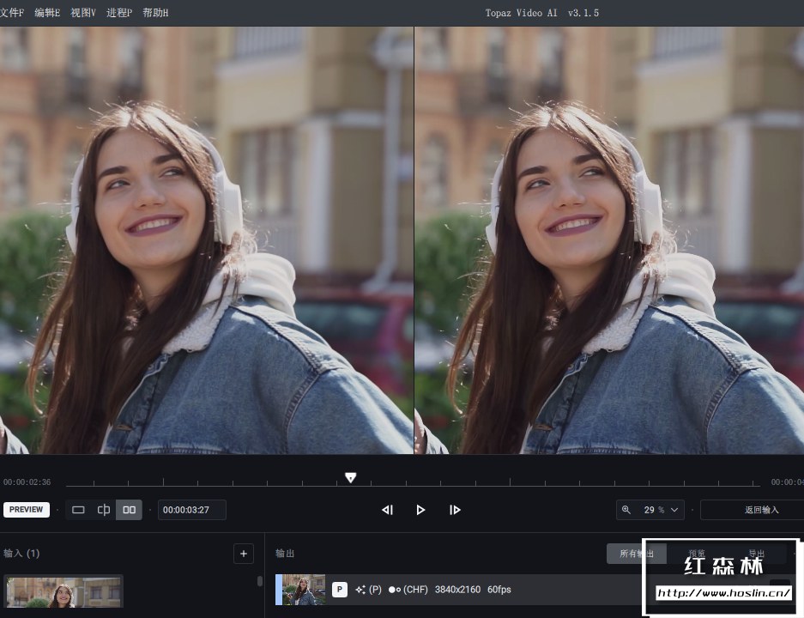This screenshot has width=804, height=618.
Task: Step back one frame
Action: pos(387,510)
